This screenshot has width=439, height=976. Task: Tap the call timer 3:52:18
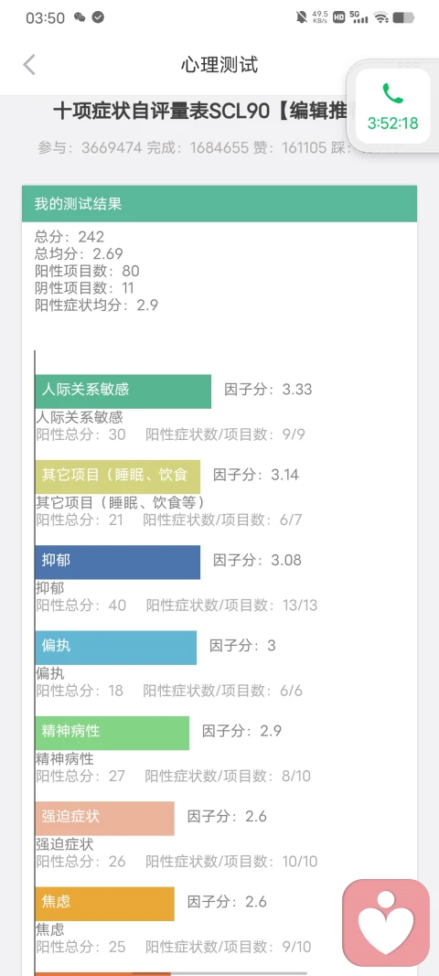(x=392, y=123)
